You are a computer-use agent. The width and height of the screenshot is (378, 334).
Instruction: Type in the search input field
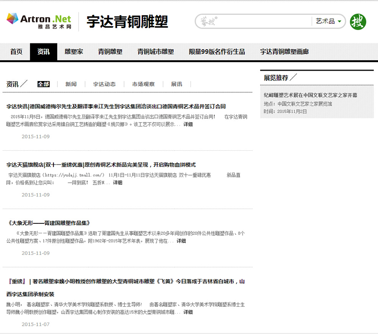(x=258, y=21)
